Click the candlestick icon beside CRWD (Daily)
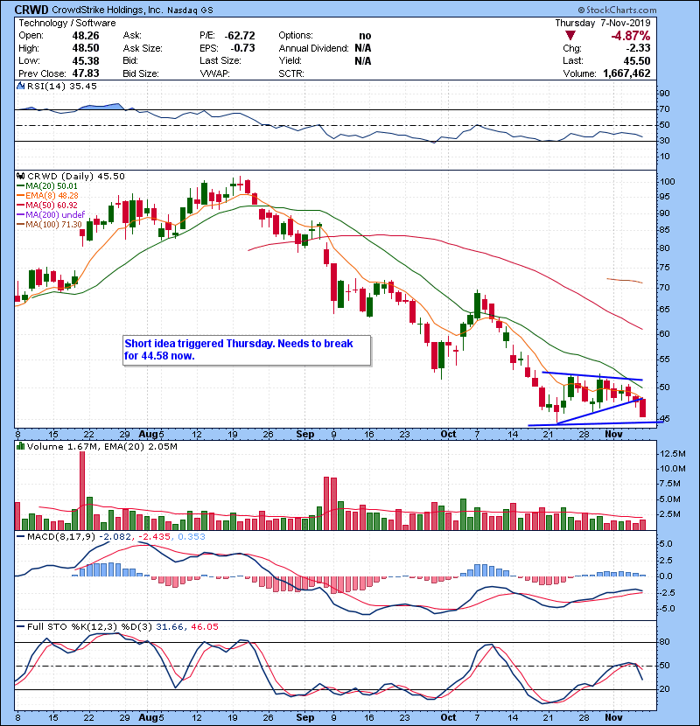Image resolution: width=700 pixels, height=726 pixels. 20,177
